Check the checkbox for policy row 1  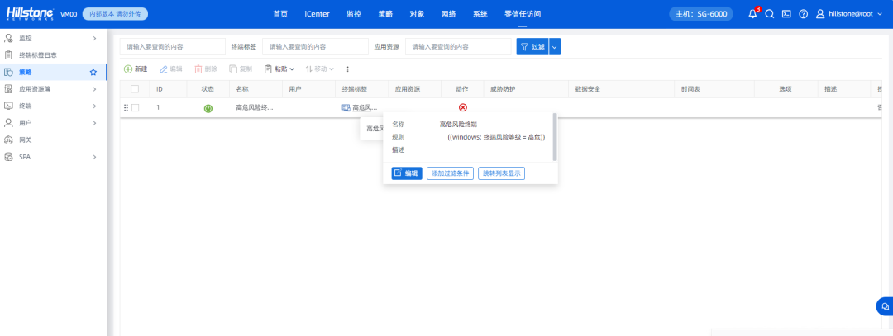135,108
